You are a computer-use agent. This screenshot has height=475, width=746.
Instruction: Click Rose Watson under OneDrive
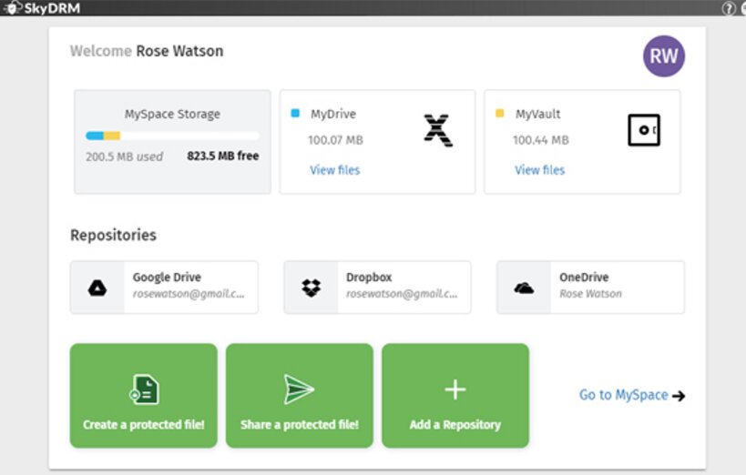click(x=590, y=294)
